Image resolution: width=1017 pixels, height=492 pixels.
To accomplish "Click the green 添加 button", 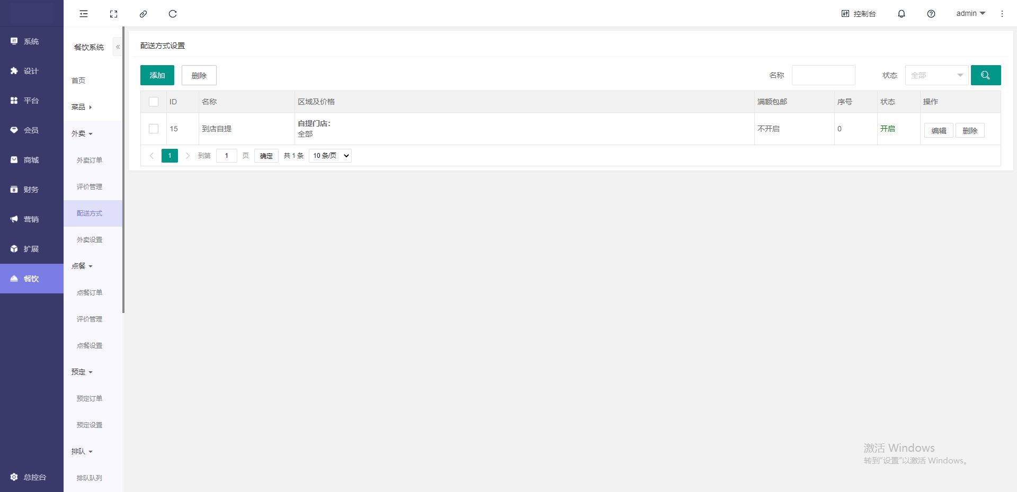I will pos(157,75).
